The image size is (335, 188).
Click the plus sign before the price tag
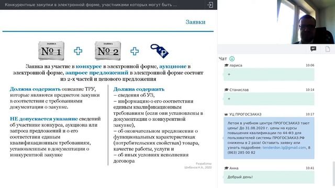tap(135, 51)
